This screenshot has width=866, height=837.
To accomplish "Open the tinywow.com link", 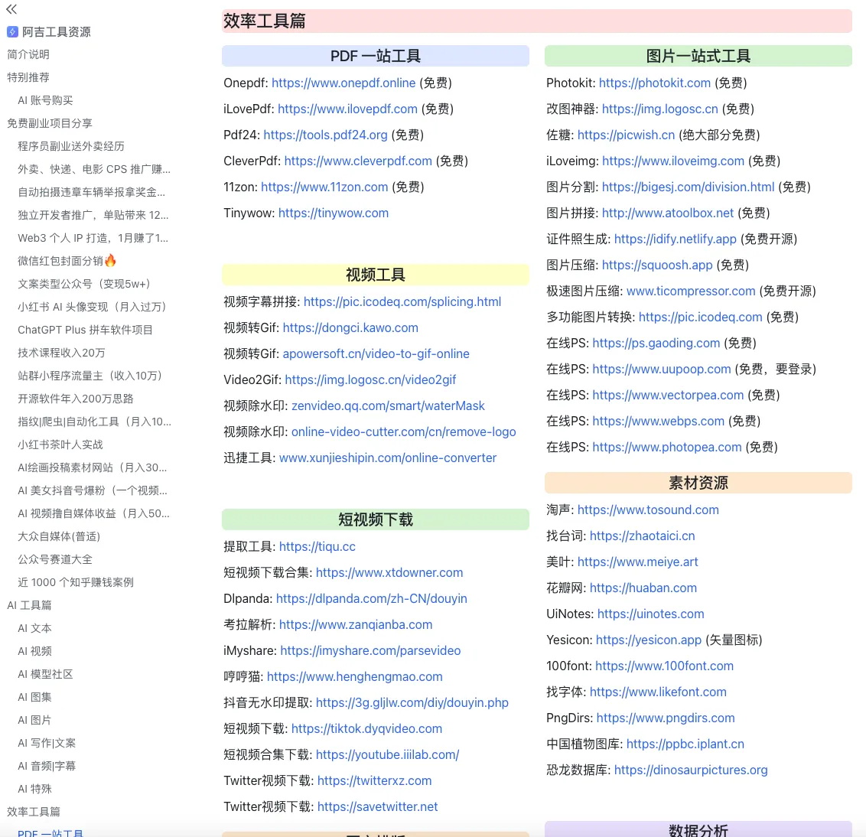I will 334,213.
